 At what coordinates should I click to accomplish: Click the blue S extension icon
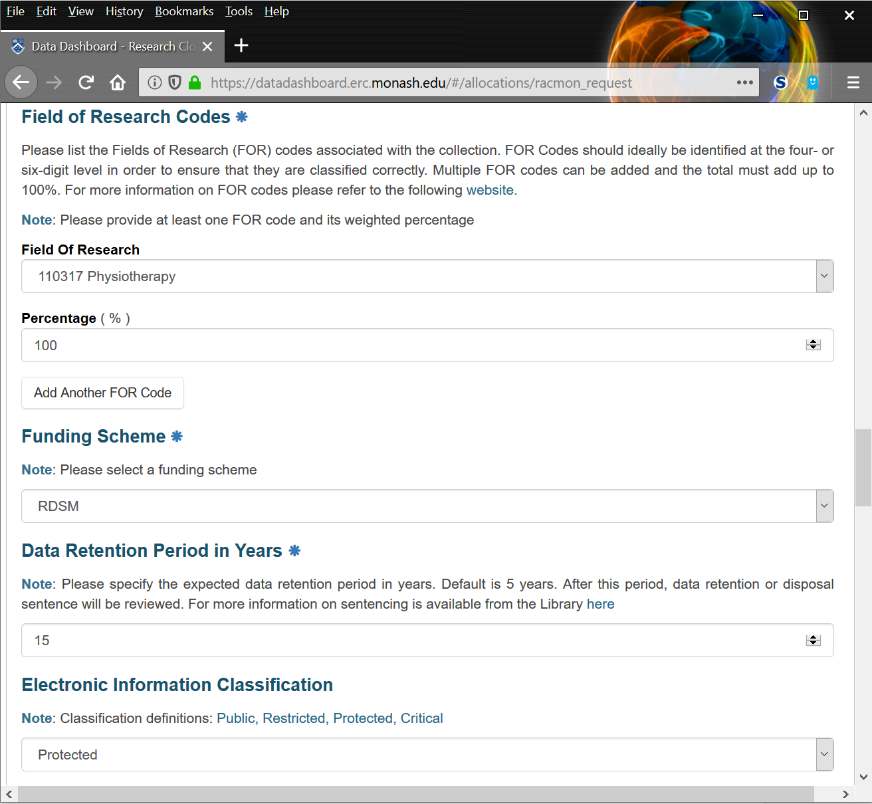781,82
